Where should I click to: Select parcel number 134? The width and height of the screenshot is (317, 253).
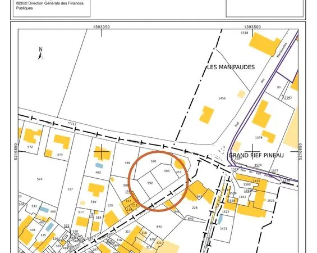33,230
